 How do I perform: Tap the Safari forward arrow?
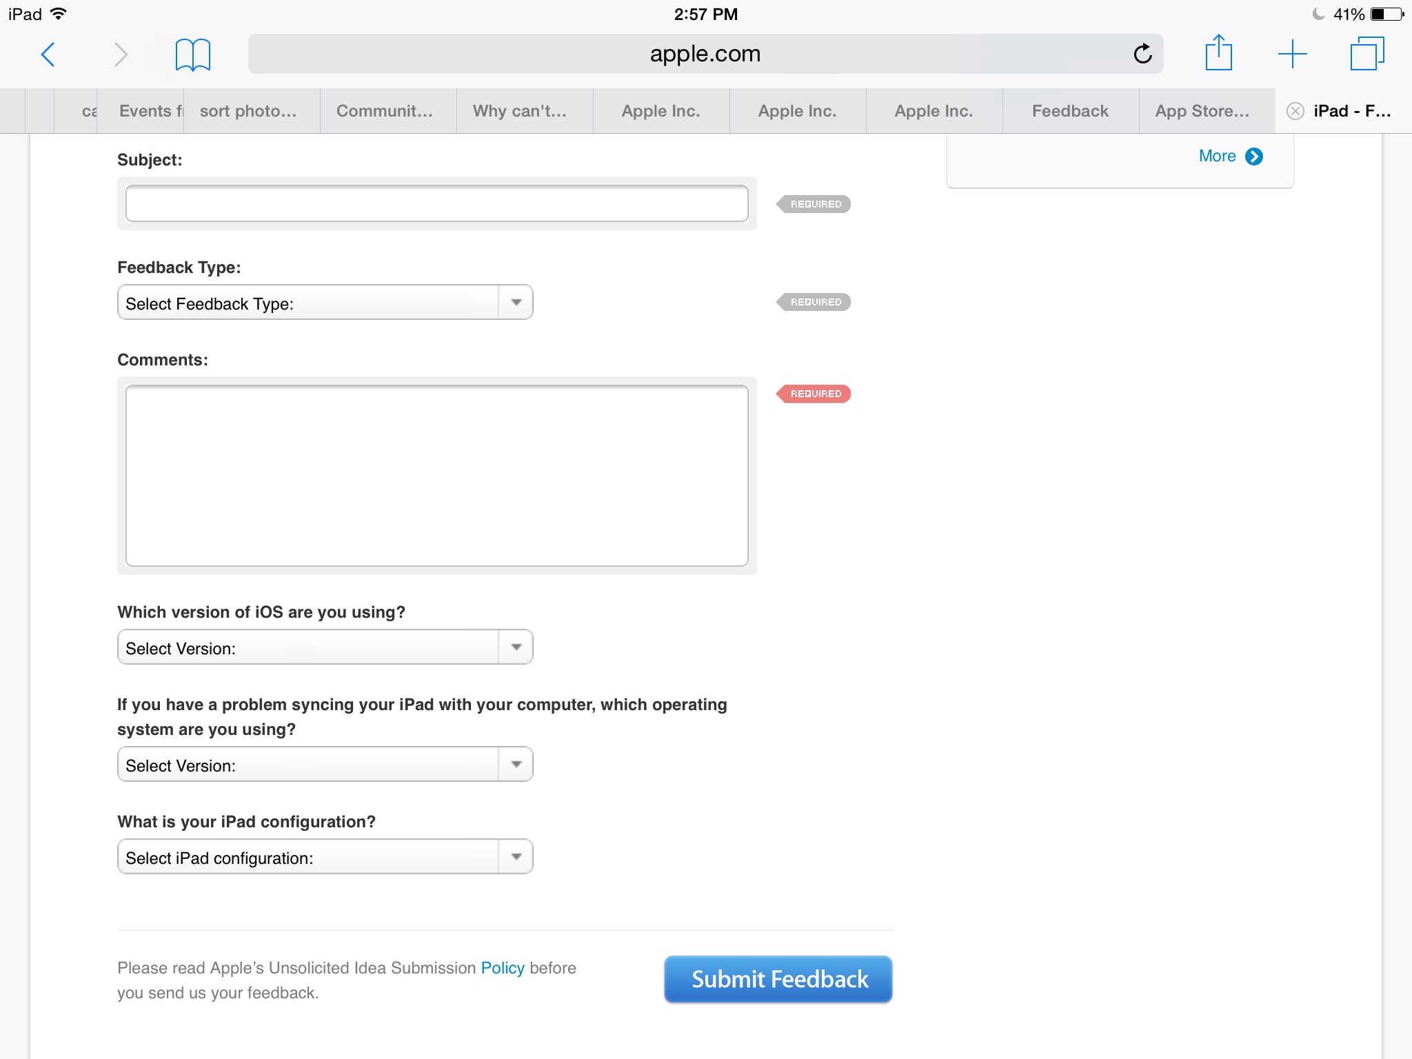(121, 54)
